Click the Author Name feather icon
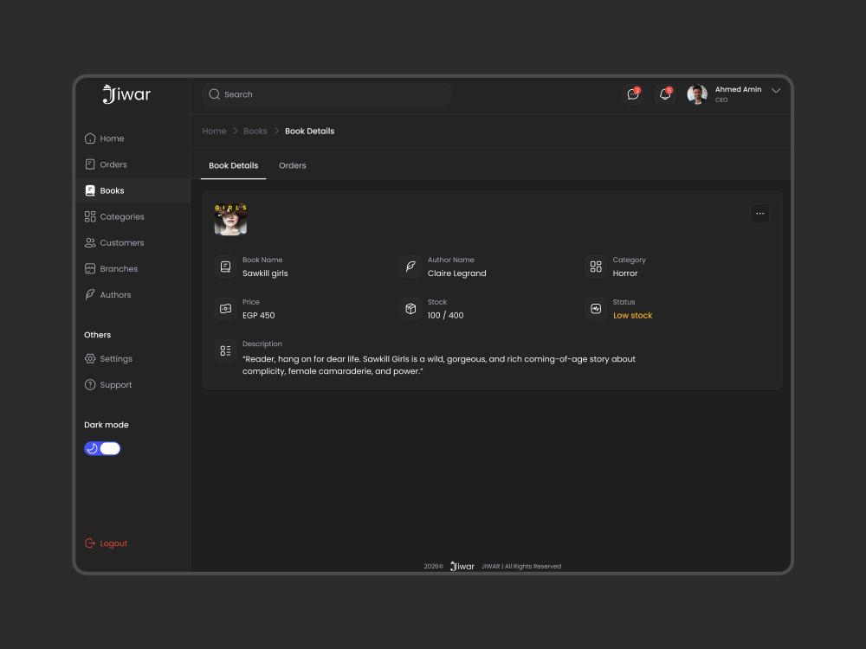Screen dimensions: 866x649 tap(410, 267)
